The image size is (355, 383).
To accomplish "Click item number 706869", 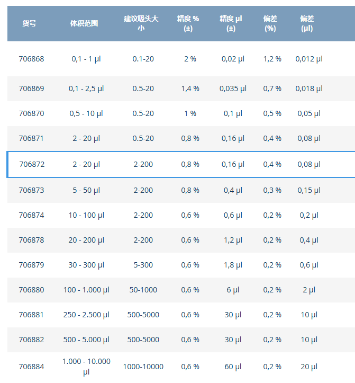I will (x=31, y=88).
